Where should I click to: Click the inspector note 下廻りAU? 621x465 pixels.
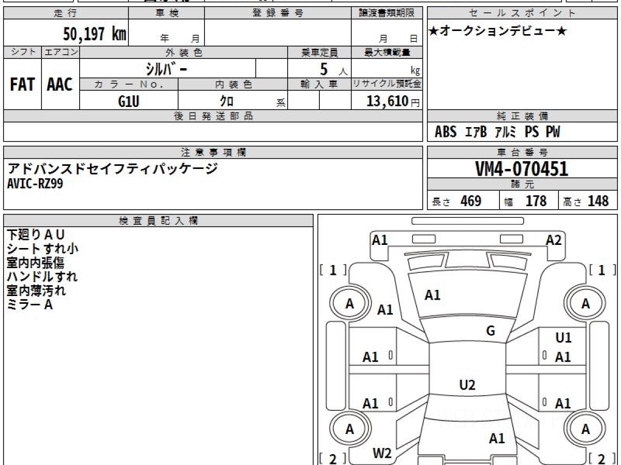pyautogui.click(x=36, y=235)
